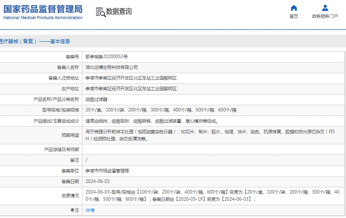346x218 pixels.
Task: Click the 预期用途 label
Action: [x=70, y=135]
